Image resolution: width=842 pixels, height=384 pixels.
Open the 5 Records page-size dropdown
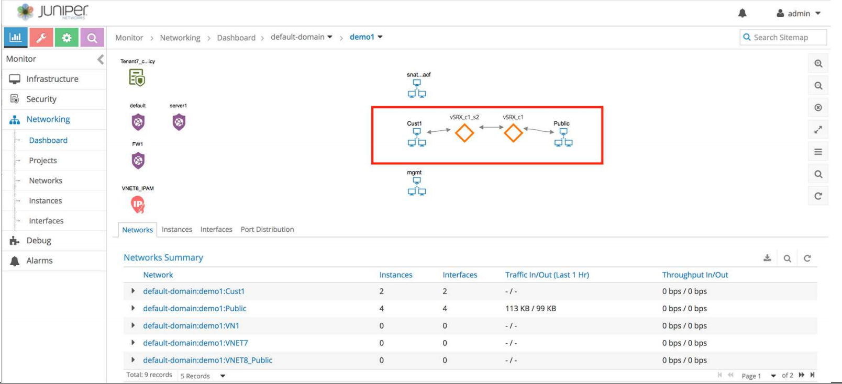click(x=203, y=376)
